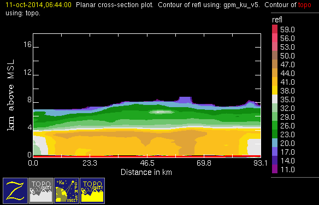
Task: Click the 46.5 distance tick label
Action: 147,163
